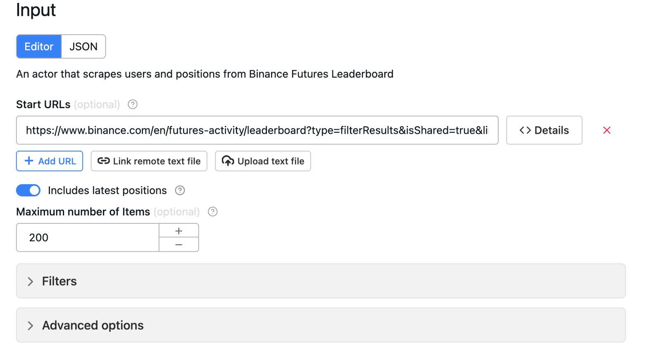The height and width of the screenshot is (360, 661).
Task: Click the Link remote text file button
Action: [x=149, y=161]
